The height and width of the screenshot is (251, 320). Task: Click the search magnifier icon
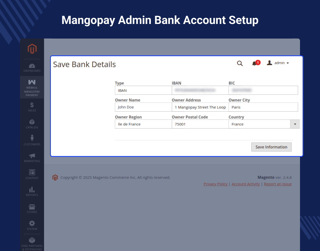(x=240, y=63)
